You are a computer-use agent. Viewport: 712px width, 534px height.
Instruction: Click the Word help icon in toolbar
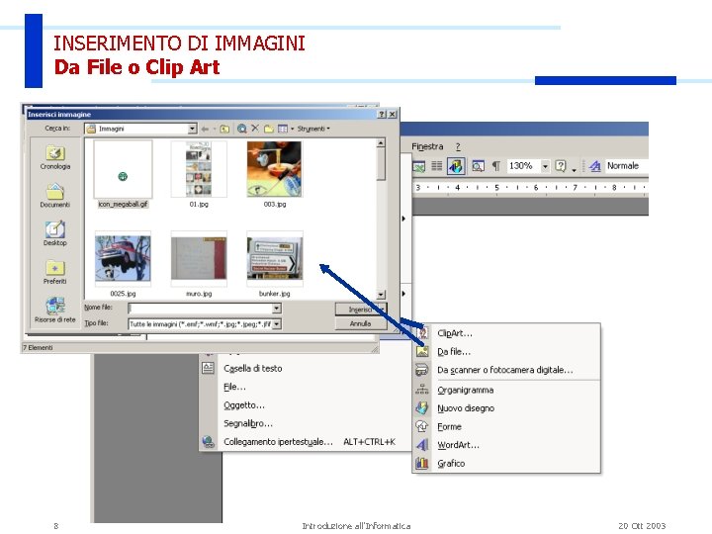561,166
